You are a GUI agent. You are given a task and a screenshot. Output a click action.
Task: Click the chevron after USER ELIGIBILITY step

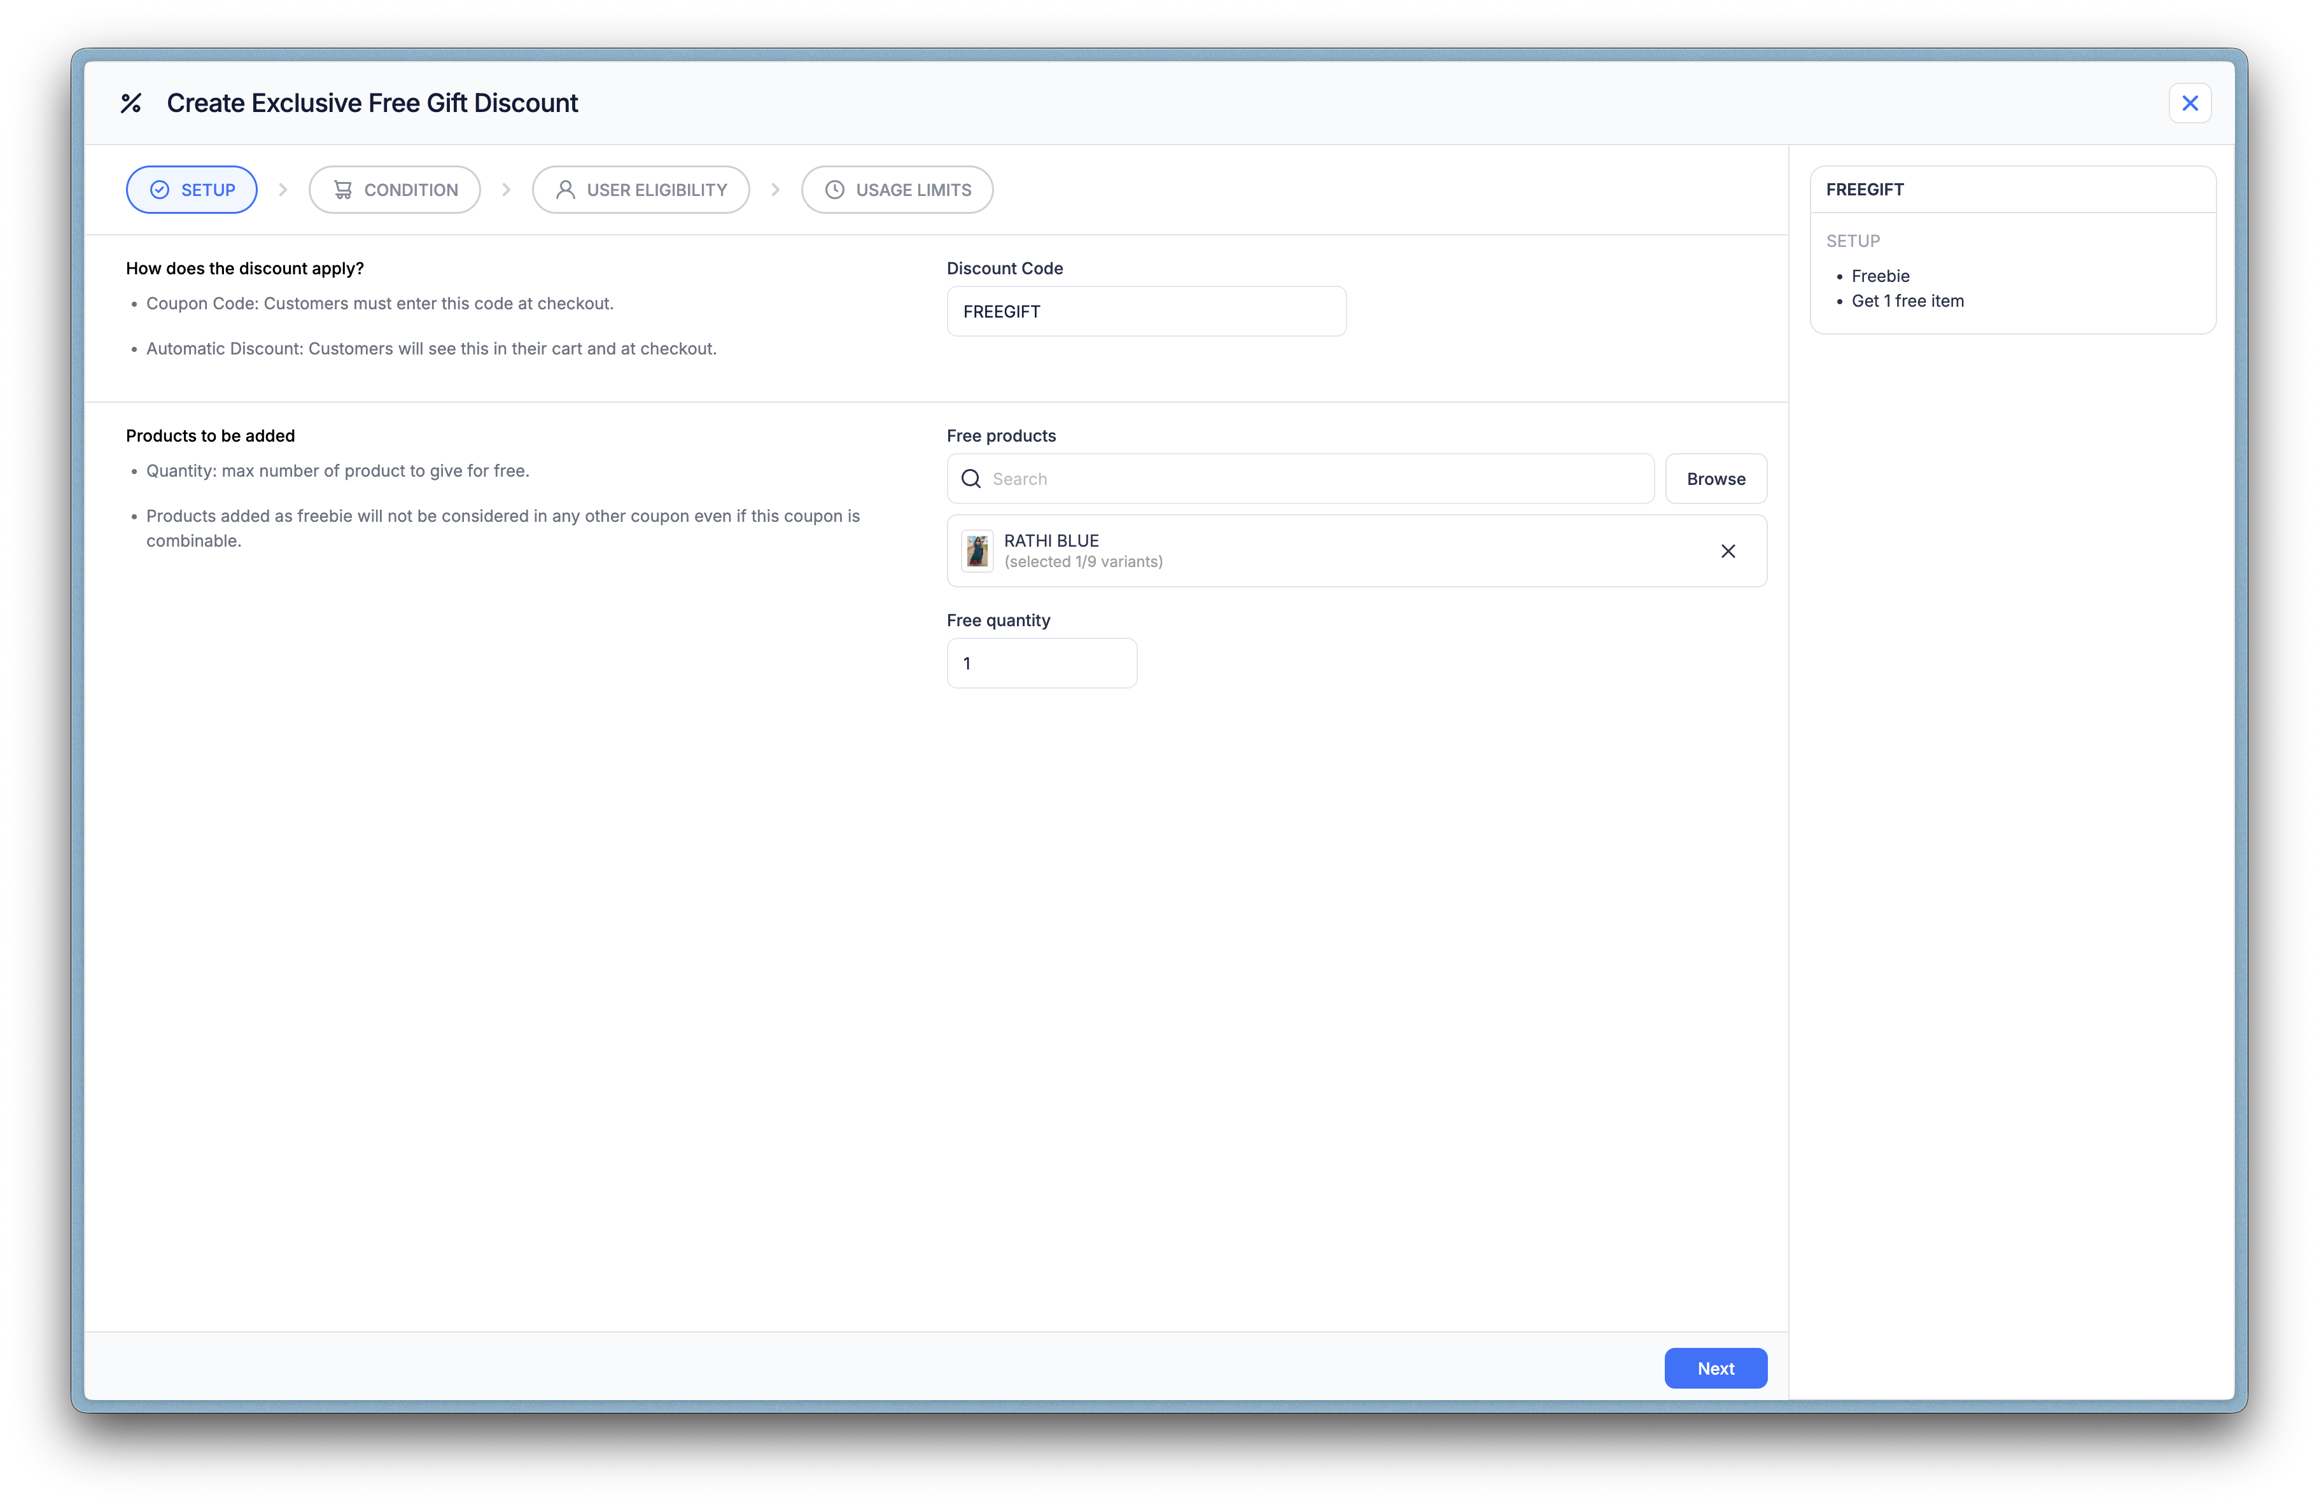(774, 190)
